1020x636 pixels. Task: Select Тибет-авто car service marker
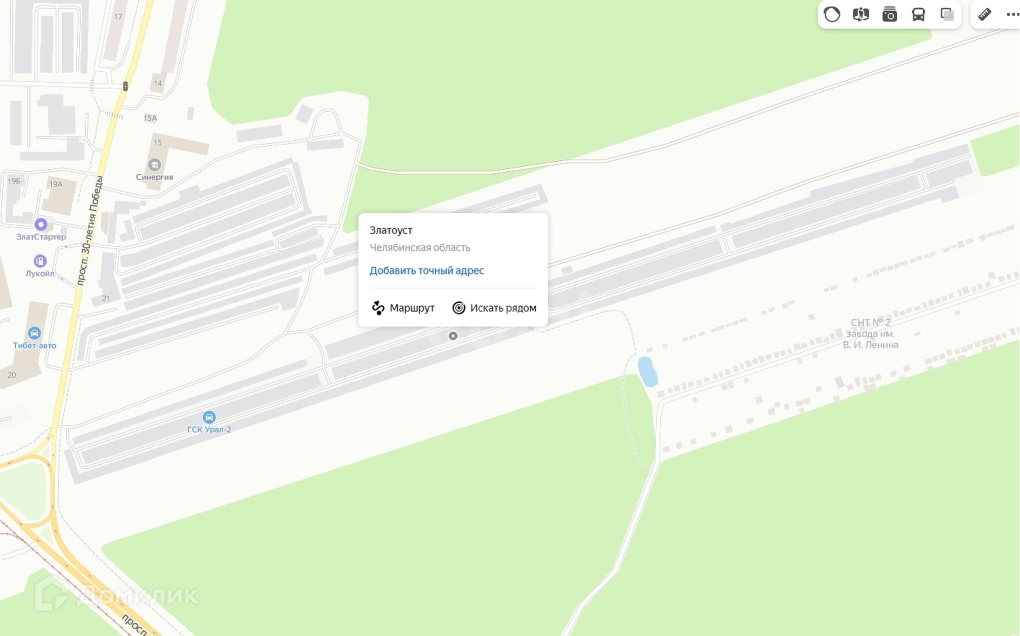(x=35, y=333)
